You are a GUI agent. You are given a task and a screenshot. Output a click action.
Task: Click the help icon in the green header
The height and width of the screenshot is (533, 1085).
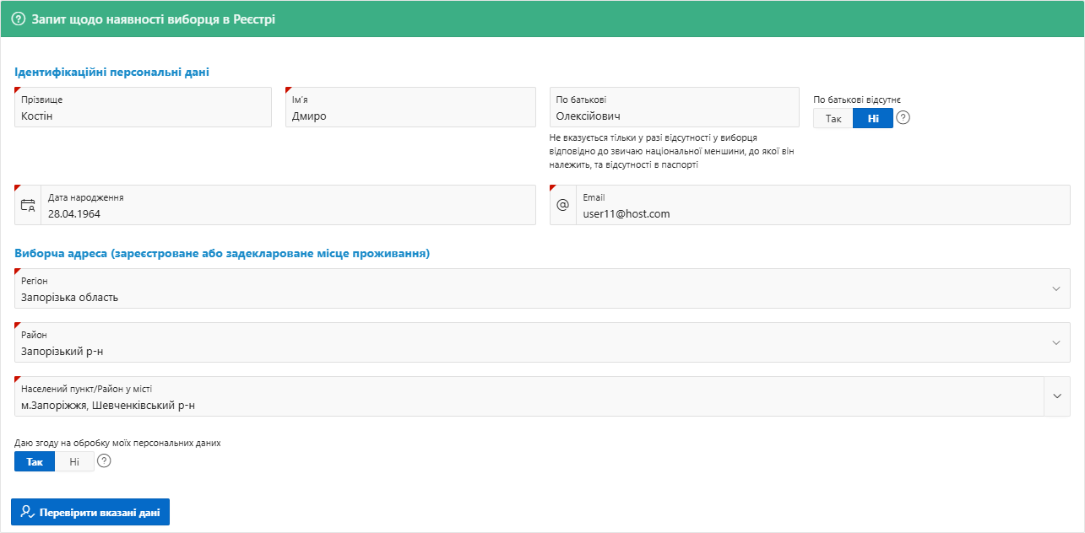(x=19, y=19)
